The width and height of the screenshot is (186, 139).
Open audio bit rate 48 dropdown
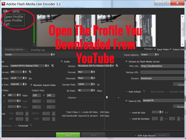tap(86, 90)
